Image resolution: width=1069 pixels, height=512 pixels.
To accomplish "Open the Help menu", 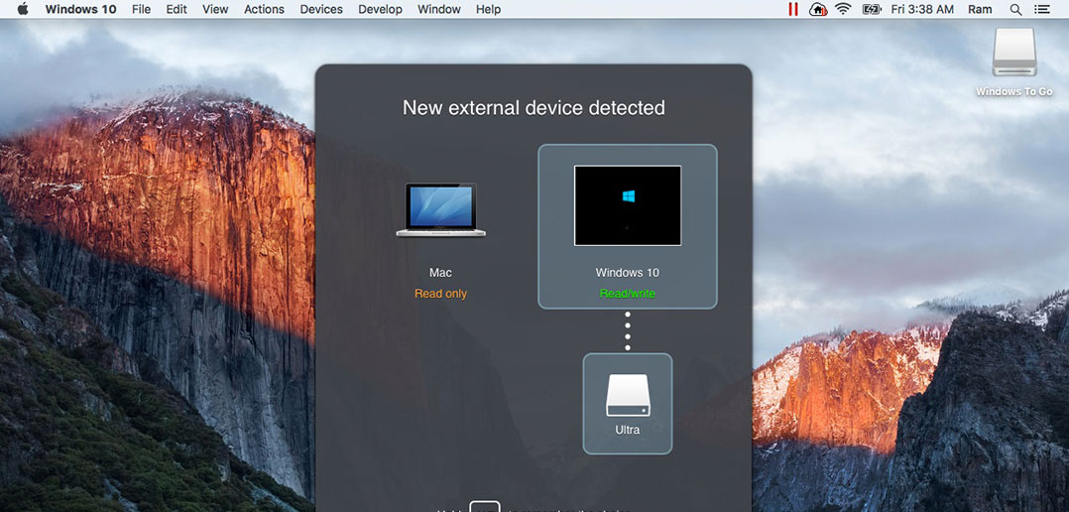I will pyautogui.click(x=488, y=10).
